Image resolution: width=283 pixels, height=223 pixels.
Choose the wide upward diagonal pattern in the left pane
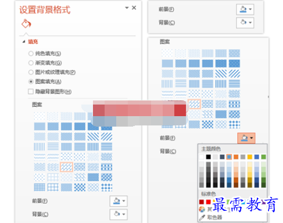(x=106, y=136)
